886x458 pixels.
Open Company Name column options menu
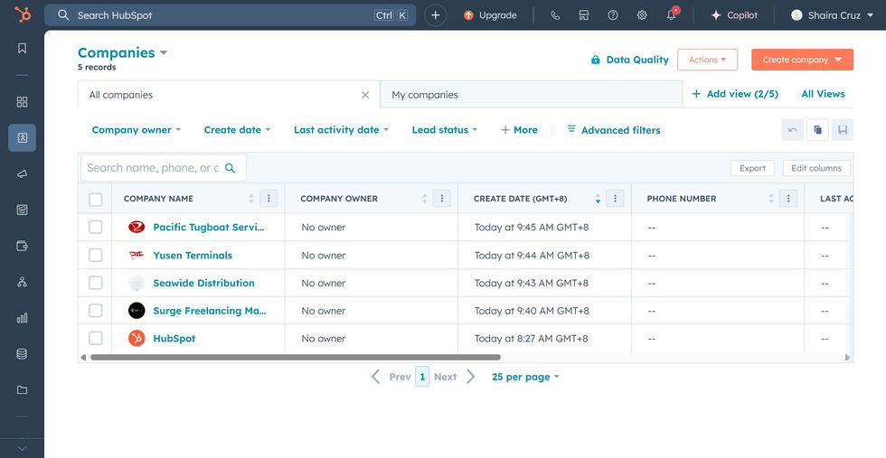[x=269, y=198]
